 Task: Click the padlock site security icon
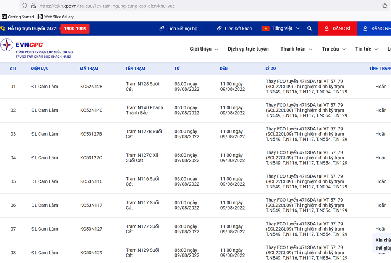33,6
